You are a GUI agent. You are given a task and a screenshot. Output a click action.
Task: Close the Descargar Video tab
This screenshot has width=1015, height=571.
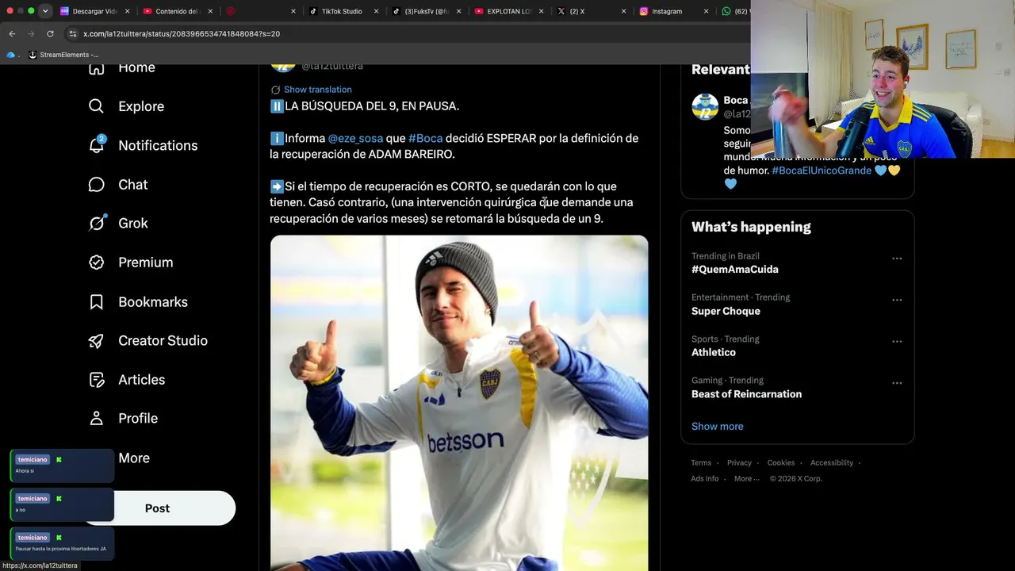tap(128, 12)
